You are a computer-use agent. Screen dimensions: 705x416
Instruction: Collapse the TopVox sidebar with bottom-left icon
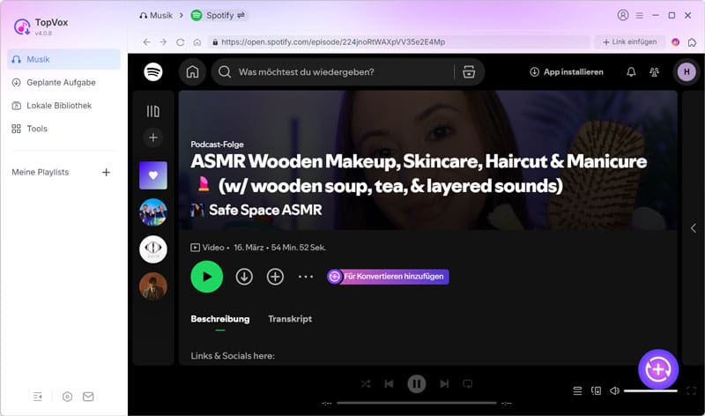[x=38, y=397]
